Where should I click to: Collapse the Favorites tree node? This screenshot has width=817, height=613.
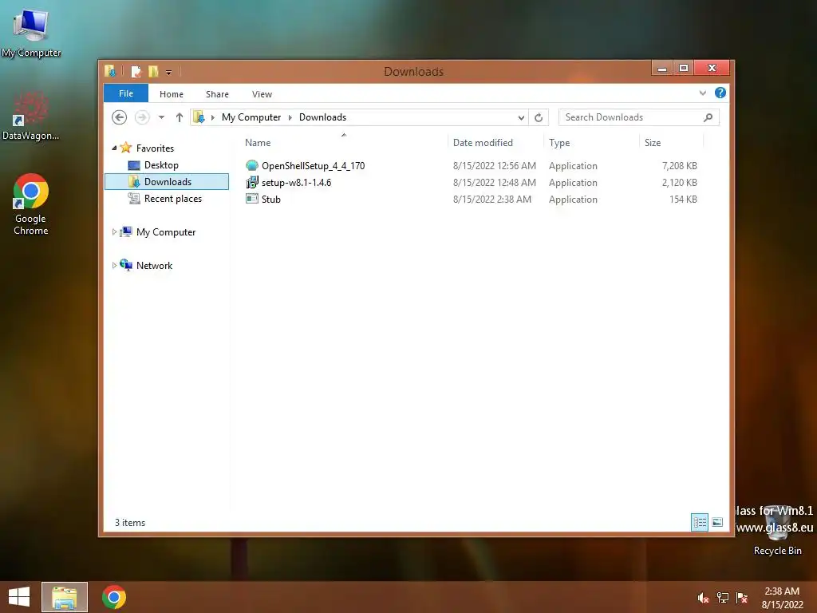[115, 148]
